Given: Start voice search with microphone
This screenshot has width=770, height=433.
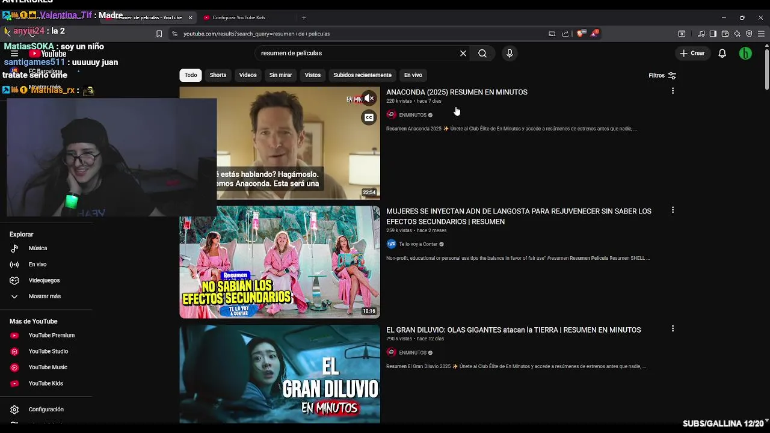Looking at the screenshot, I should click(510, 54).
